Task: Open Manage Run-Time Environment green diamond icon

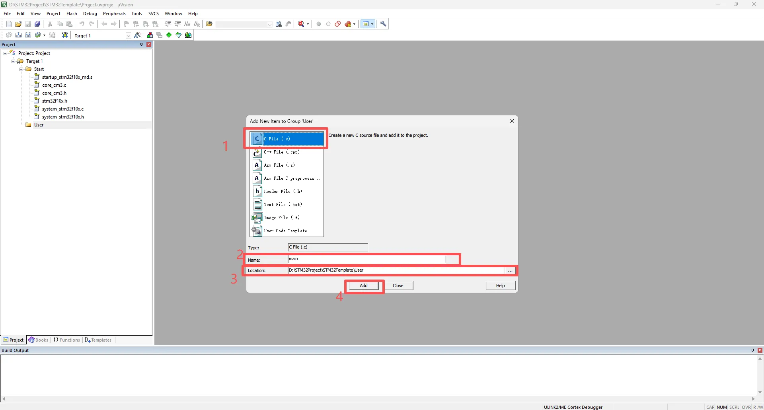Action: tap(169, 35)
